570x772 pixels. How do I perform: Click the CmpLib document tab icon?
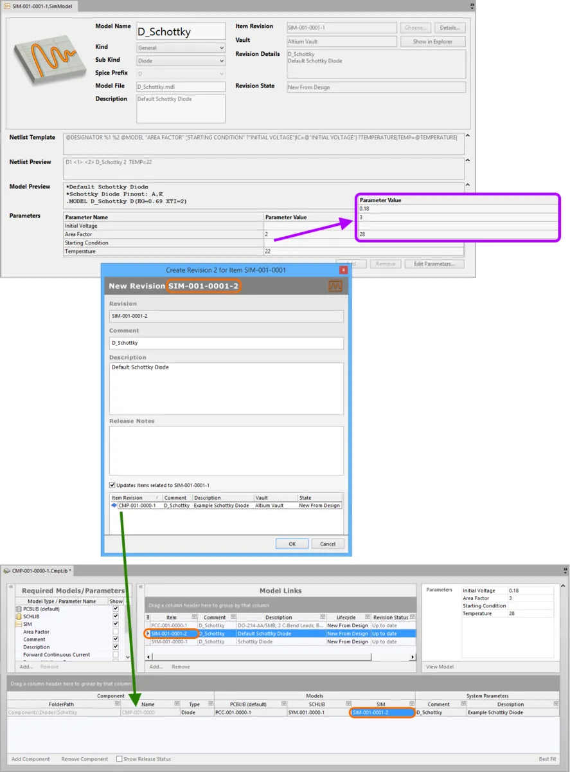tap(7, 570)
